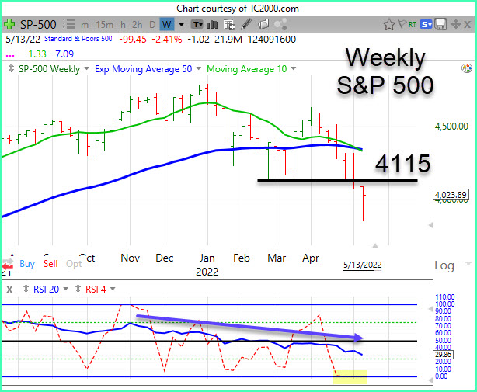Click the SP-500 symbol name
Viewport: 477px width, 392px height.
pyautogui.click(x=38, y=24)
